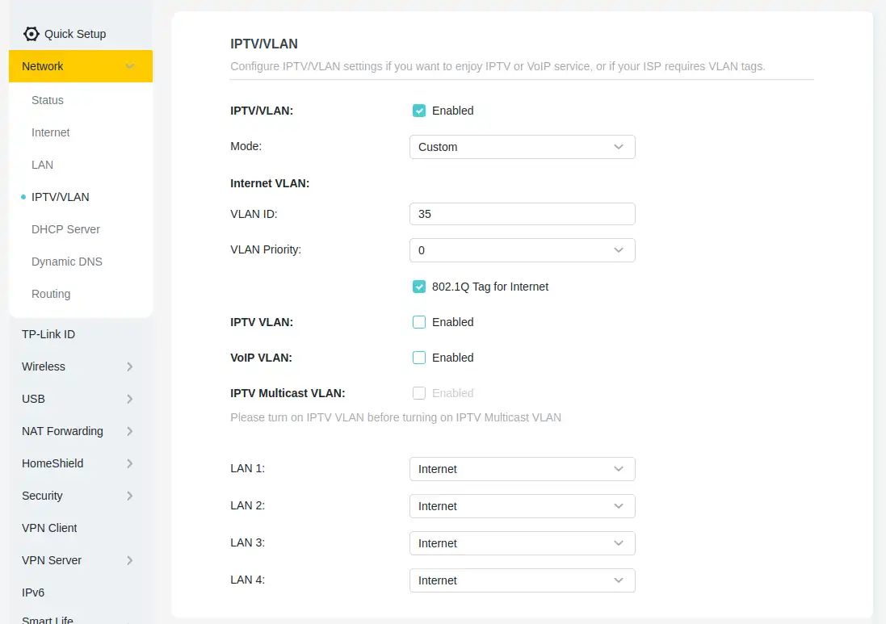Screen dimensions: 886x624
Task: Open the VLAN Priority dropdown
Action: click(x=522, y=250)
